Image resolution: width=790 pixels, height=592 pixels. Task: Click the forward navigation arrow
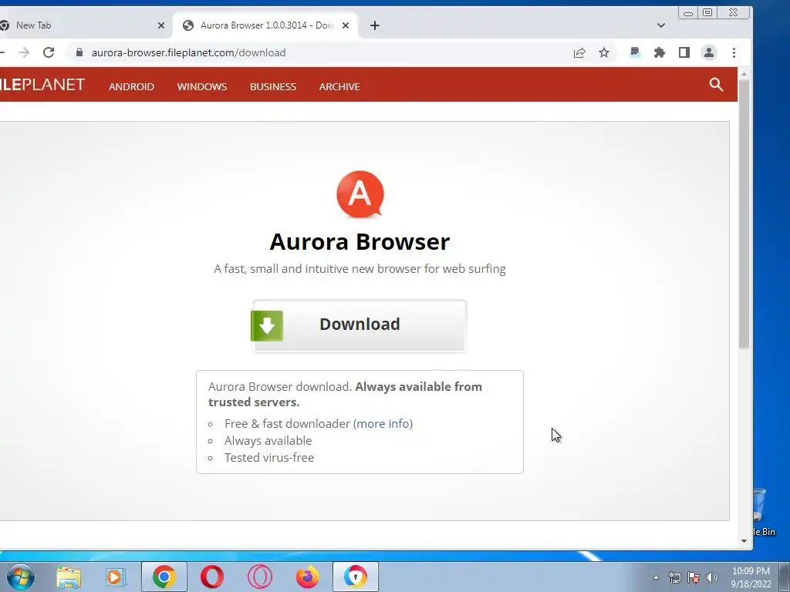24,52
